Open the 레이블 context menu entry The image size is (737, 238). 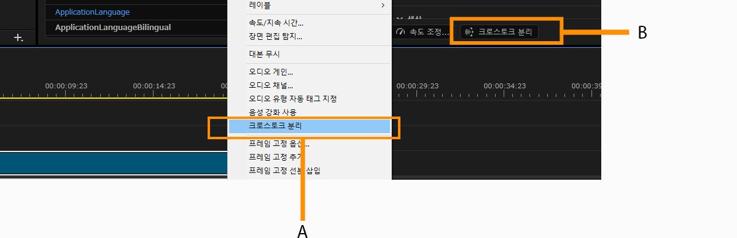point(309,6)
